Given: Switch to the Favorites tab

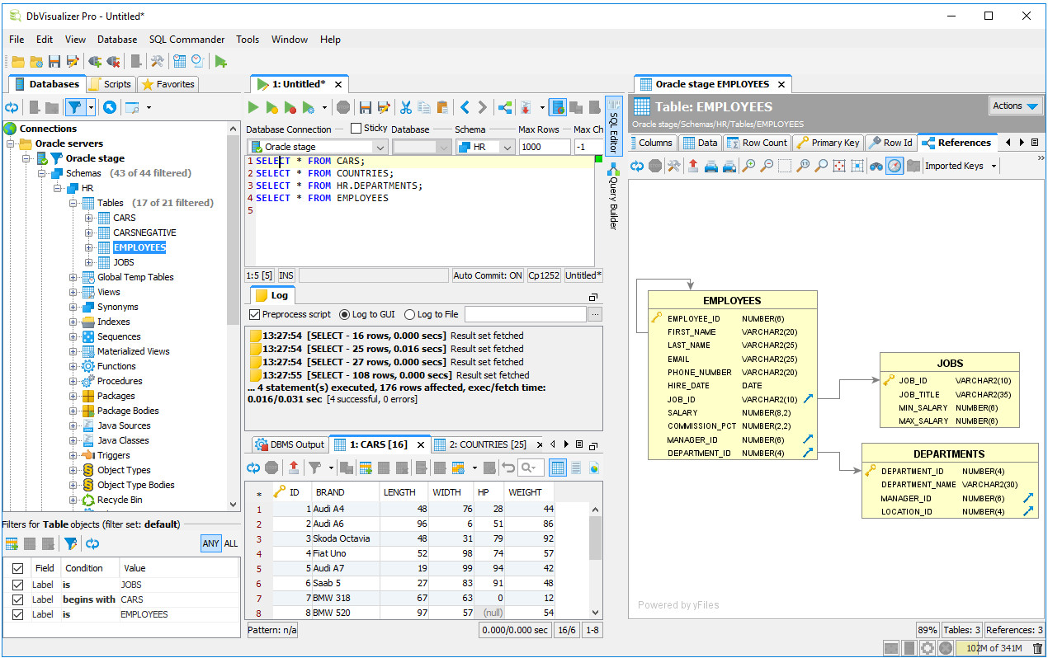Looking at the screenshot, I should tap(168, 84).
